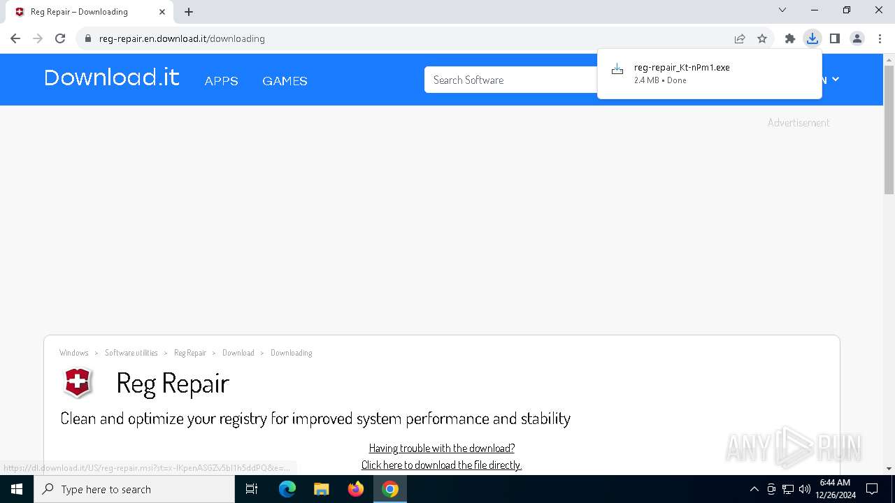Open Task View on taskbar
This screenshot has width=895, height=503.
[x=252, y=489]
